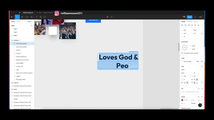The image size is (214, 120).
Task: Click the Add new page plus
Action: [x=32, y=26]
